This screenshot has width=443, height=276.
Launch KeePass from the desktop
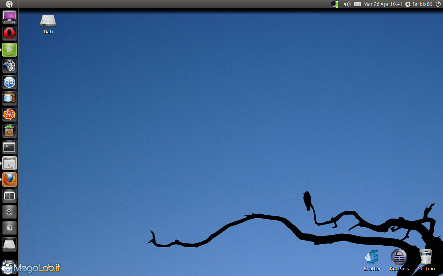(x=399, y=257)
